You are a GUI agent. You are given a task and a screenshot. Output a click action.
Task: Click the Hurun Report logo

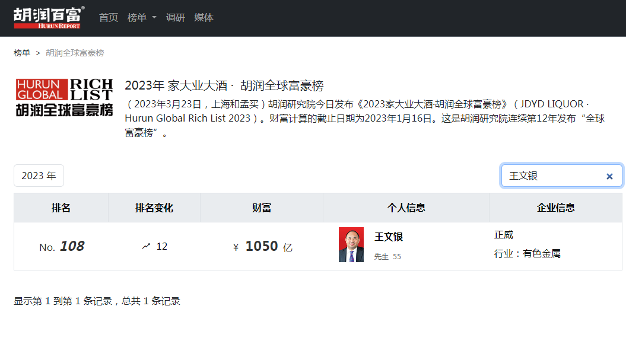pyautogui.click(x=49, y=18)
